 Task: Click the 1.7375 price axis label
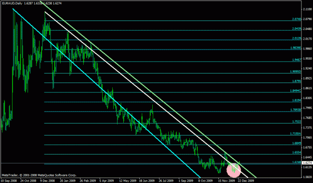[307, 127]
